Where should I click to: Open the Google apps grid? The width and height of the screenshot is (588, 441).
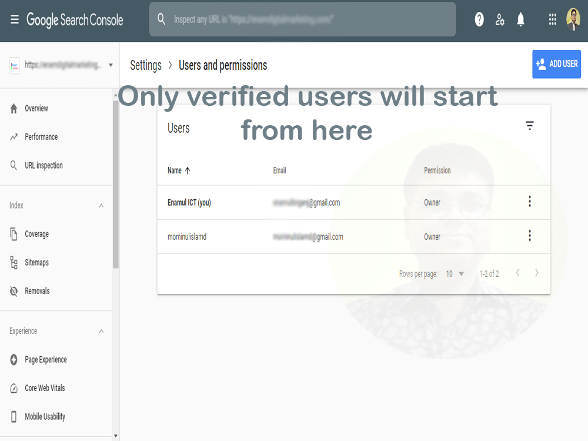tap(552, 19)
